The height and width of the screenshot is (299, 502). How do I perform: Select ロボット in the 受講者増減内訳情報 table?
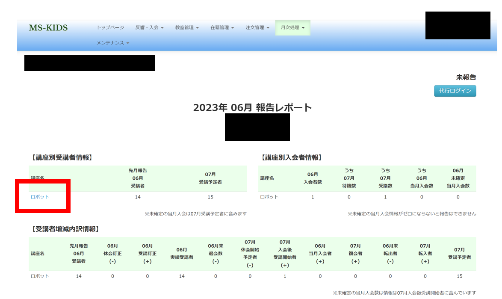40,276
